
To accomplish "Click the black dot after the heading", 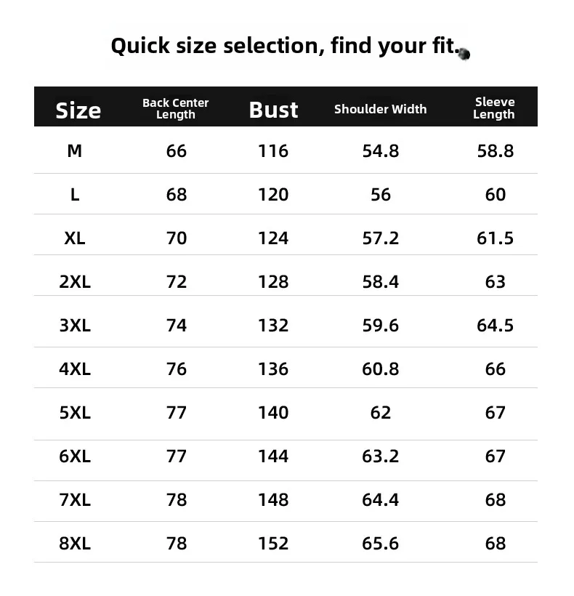I will point(464,54).
